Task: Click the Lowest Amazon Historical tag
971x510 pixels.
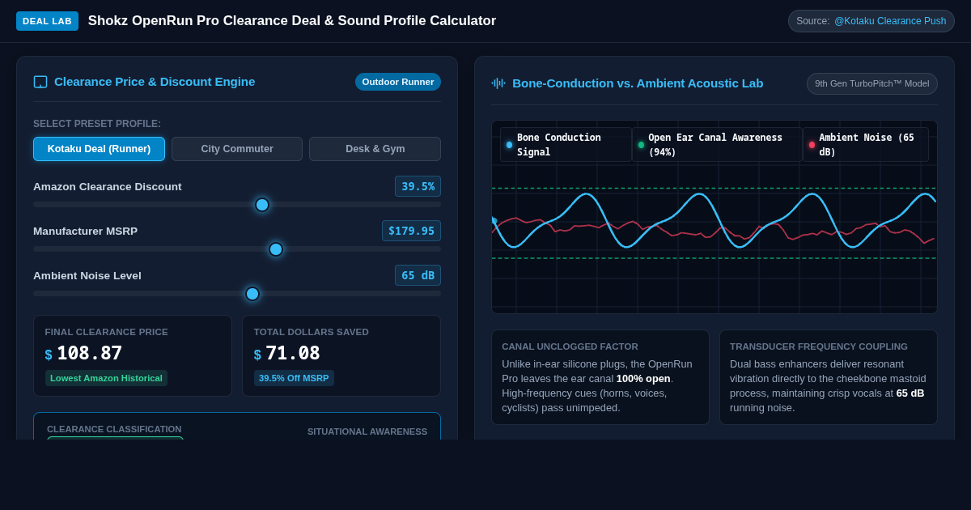Action: coord(106,378)
